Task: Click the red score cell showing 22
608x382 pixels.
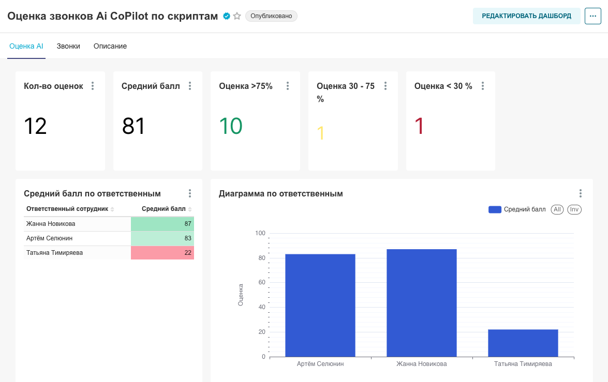Action: (x=162, y=253)
